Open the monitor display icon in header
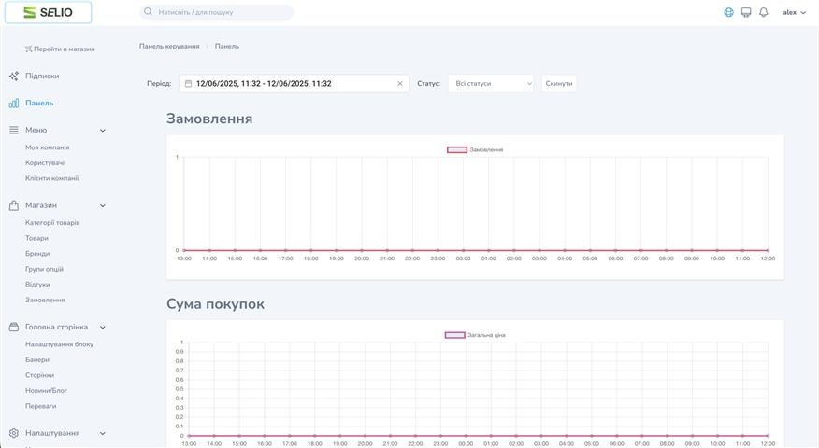 [746, 12]
